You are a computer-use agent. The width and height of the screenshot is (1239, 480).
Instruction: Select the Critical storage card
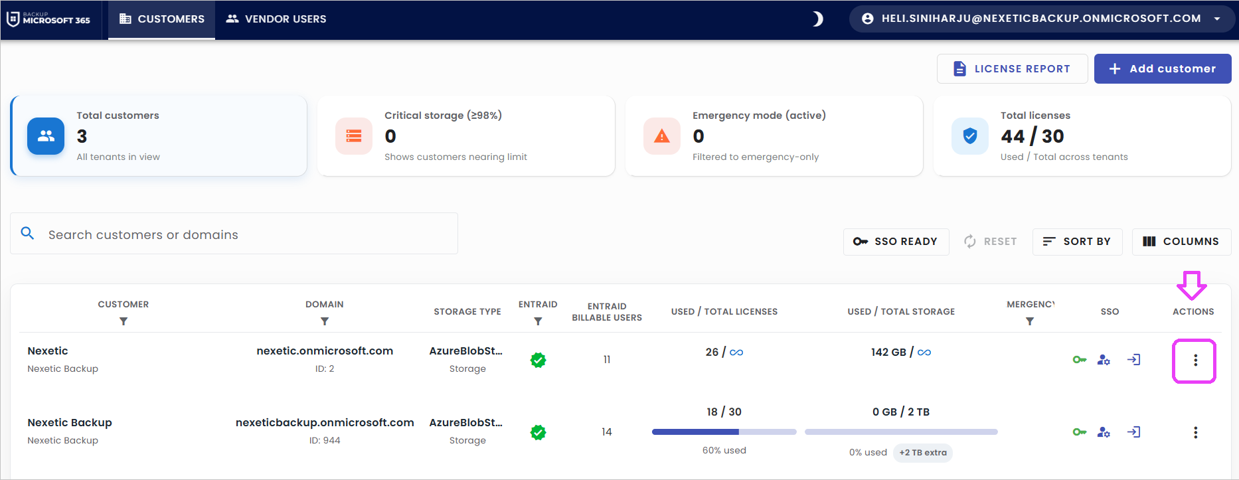tap(466, 136)
